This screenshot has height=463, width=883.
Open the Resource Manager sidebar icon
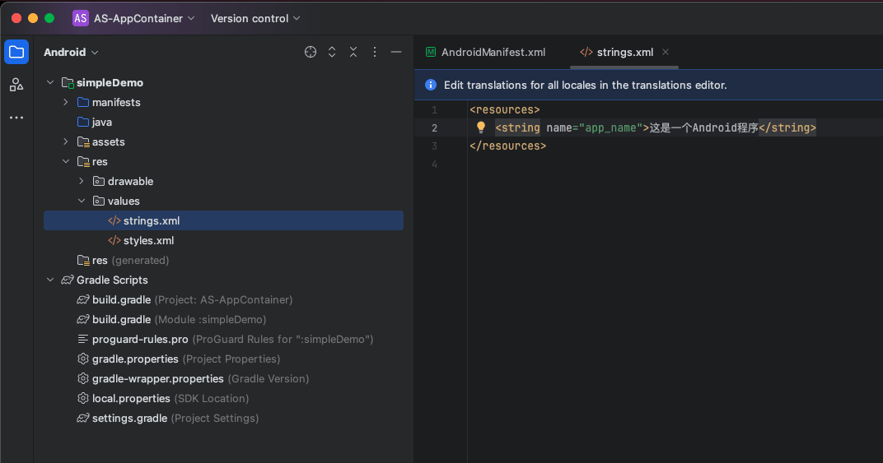[x=16, y=85]
